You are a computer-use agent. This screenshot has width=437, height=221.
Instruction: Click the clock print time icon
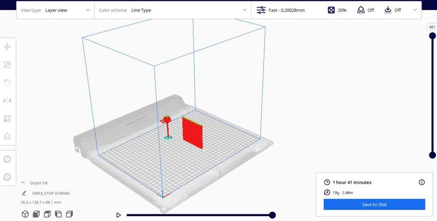327,182
